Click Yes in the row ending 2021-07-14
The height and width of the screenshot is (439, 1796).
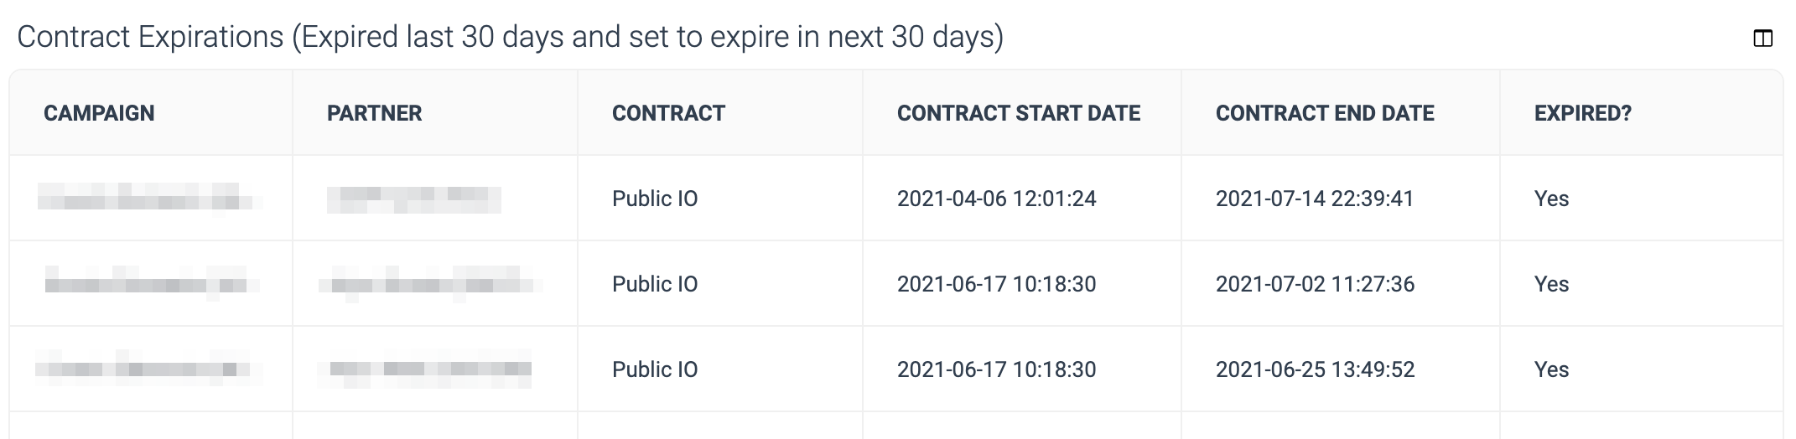(1551, 199)
